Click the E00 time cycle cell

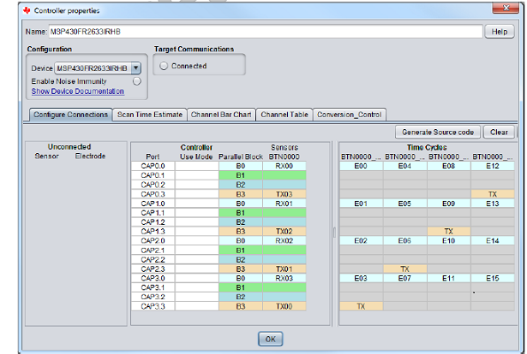pos(360,166)
